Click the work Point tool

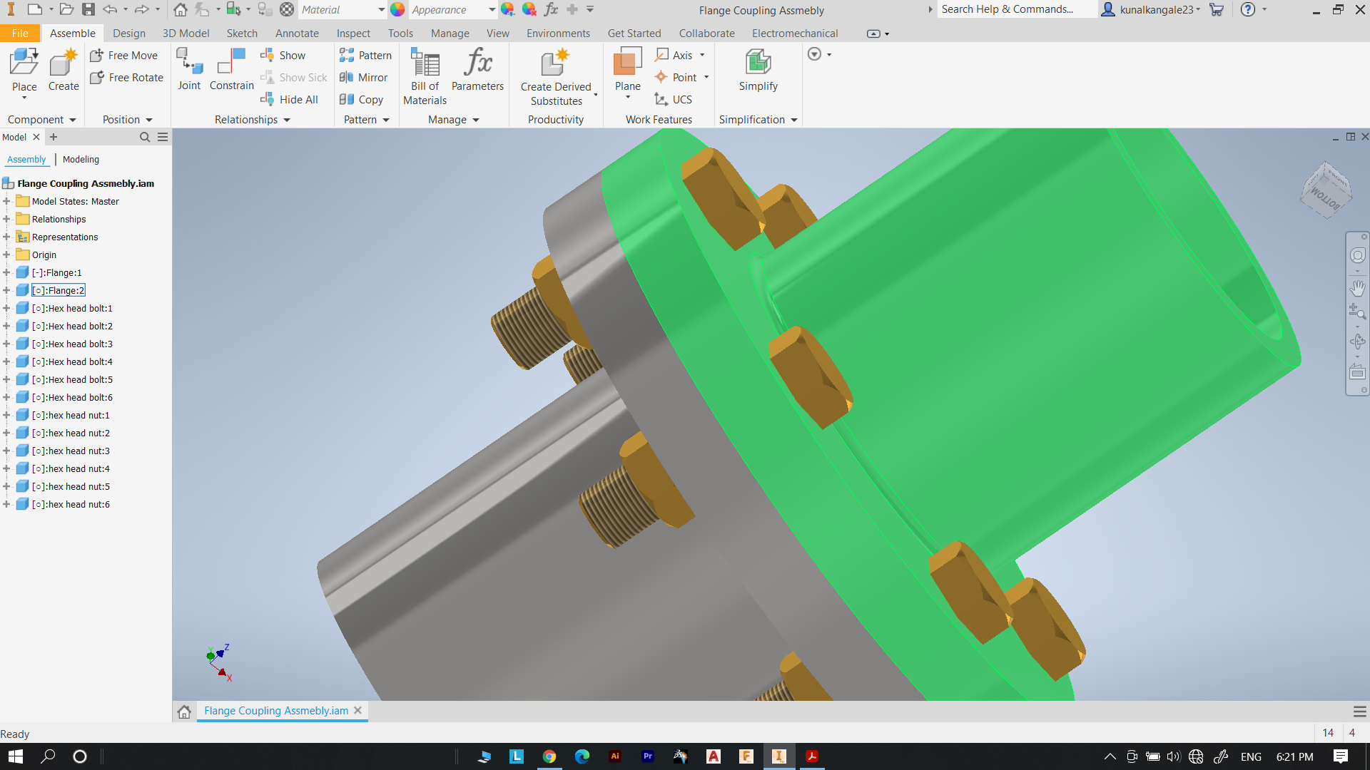pyautogui.click(x=676, y=77)
